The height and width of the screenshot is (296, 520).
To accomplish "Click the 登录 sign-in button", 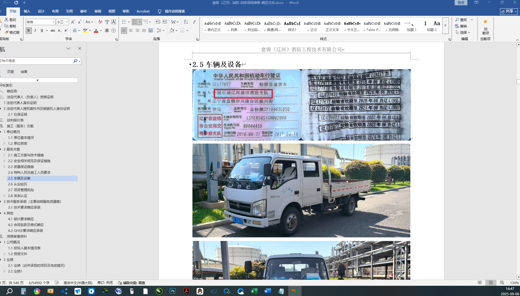I will (x=461, y=3).
